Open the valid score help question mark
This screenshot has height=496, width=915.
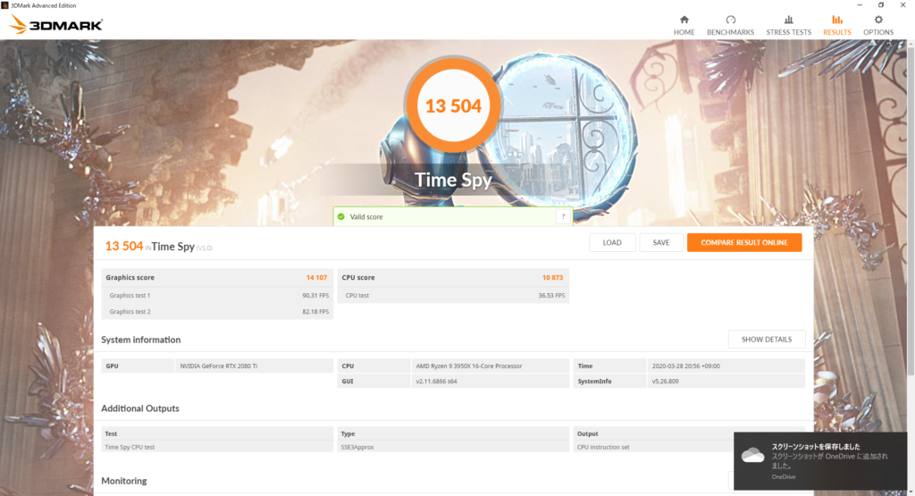pos(563,216)
